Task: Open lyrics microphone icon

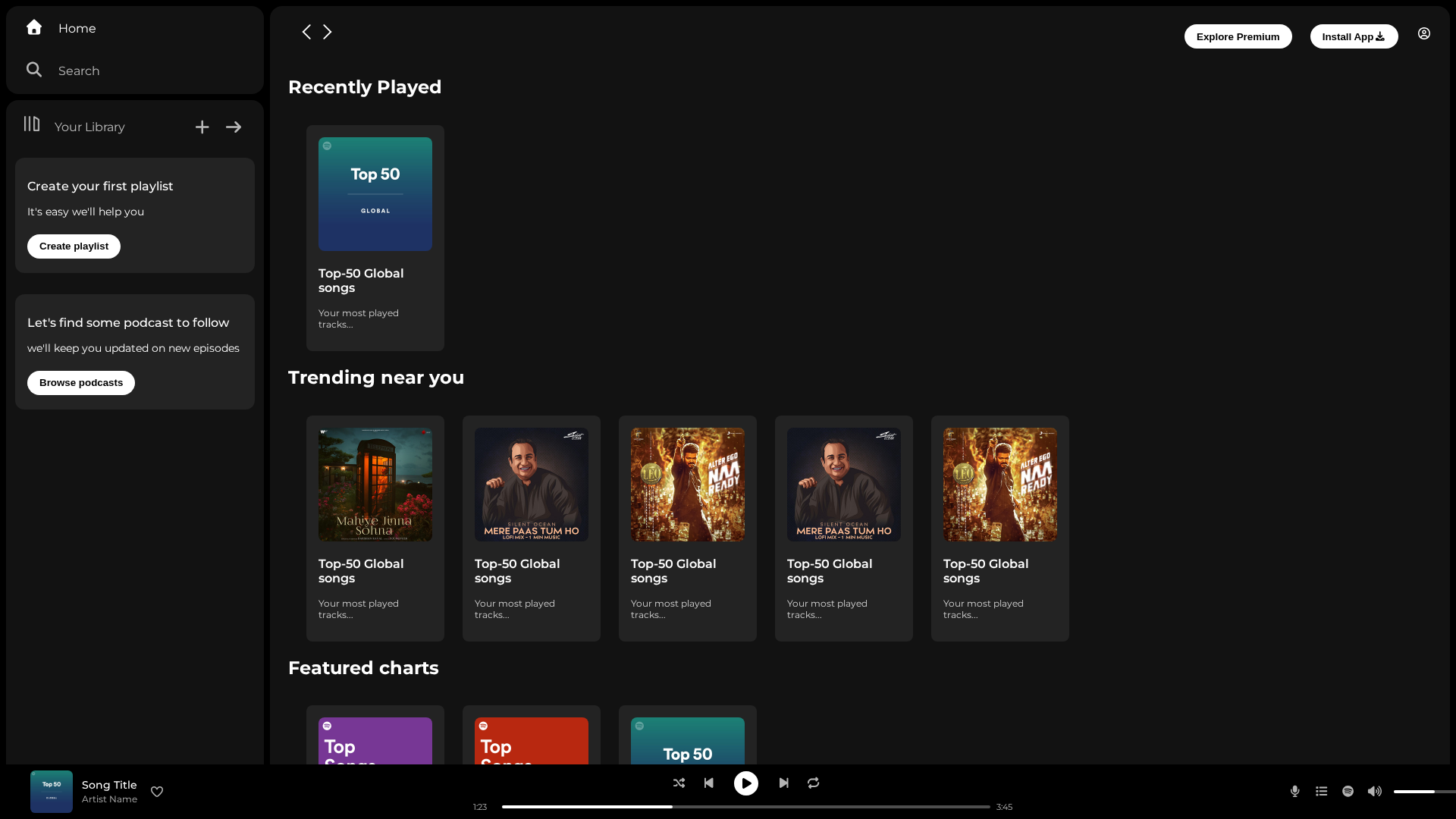Action: (x=1295, y=791)
